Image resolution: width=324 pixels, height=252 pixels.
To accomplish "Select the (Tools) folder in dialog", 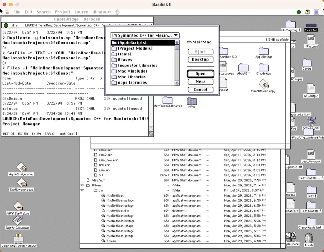I will (143, 54).
